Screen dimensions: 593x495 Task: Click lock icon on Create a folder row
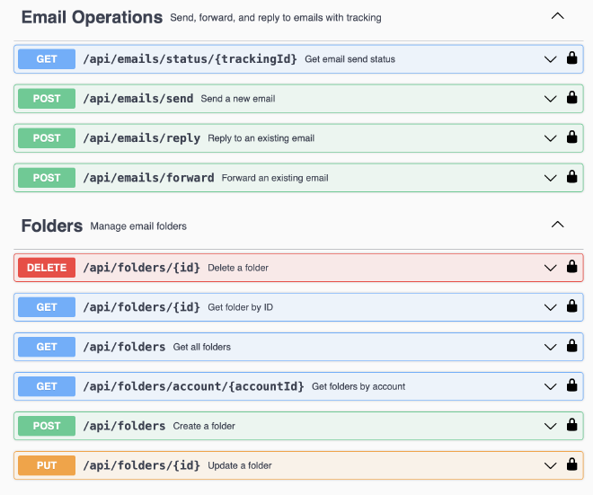(x=571, y=425)
